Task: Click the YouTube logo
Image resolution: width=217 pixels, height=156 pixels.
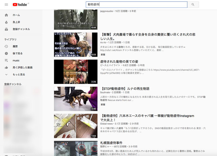Action: pos(21,4)
